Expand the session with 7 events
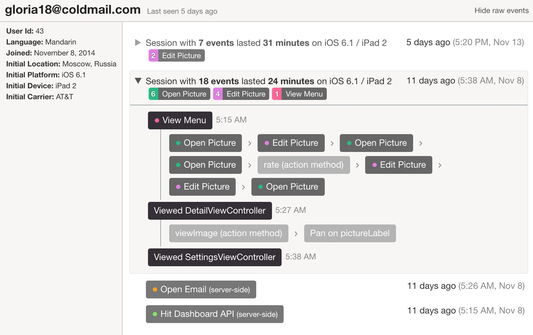This screenshot has width=533, height=335. pos(138,43)
